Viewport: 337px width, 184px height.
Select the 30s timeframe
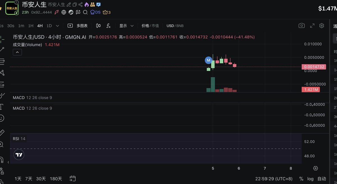[x=11, y=26]
